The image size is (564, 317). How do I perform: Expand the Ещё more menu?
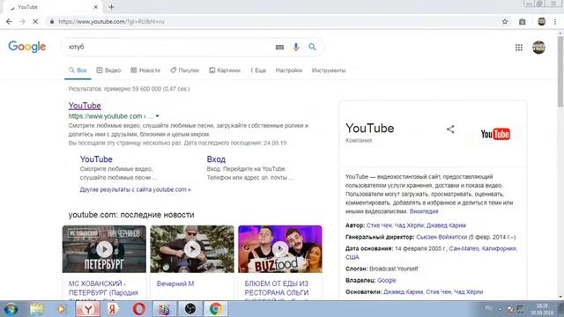[258, 70]
